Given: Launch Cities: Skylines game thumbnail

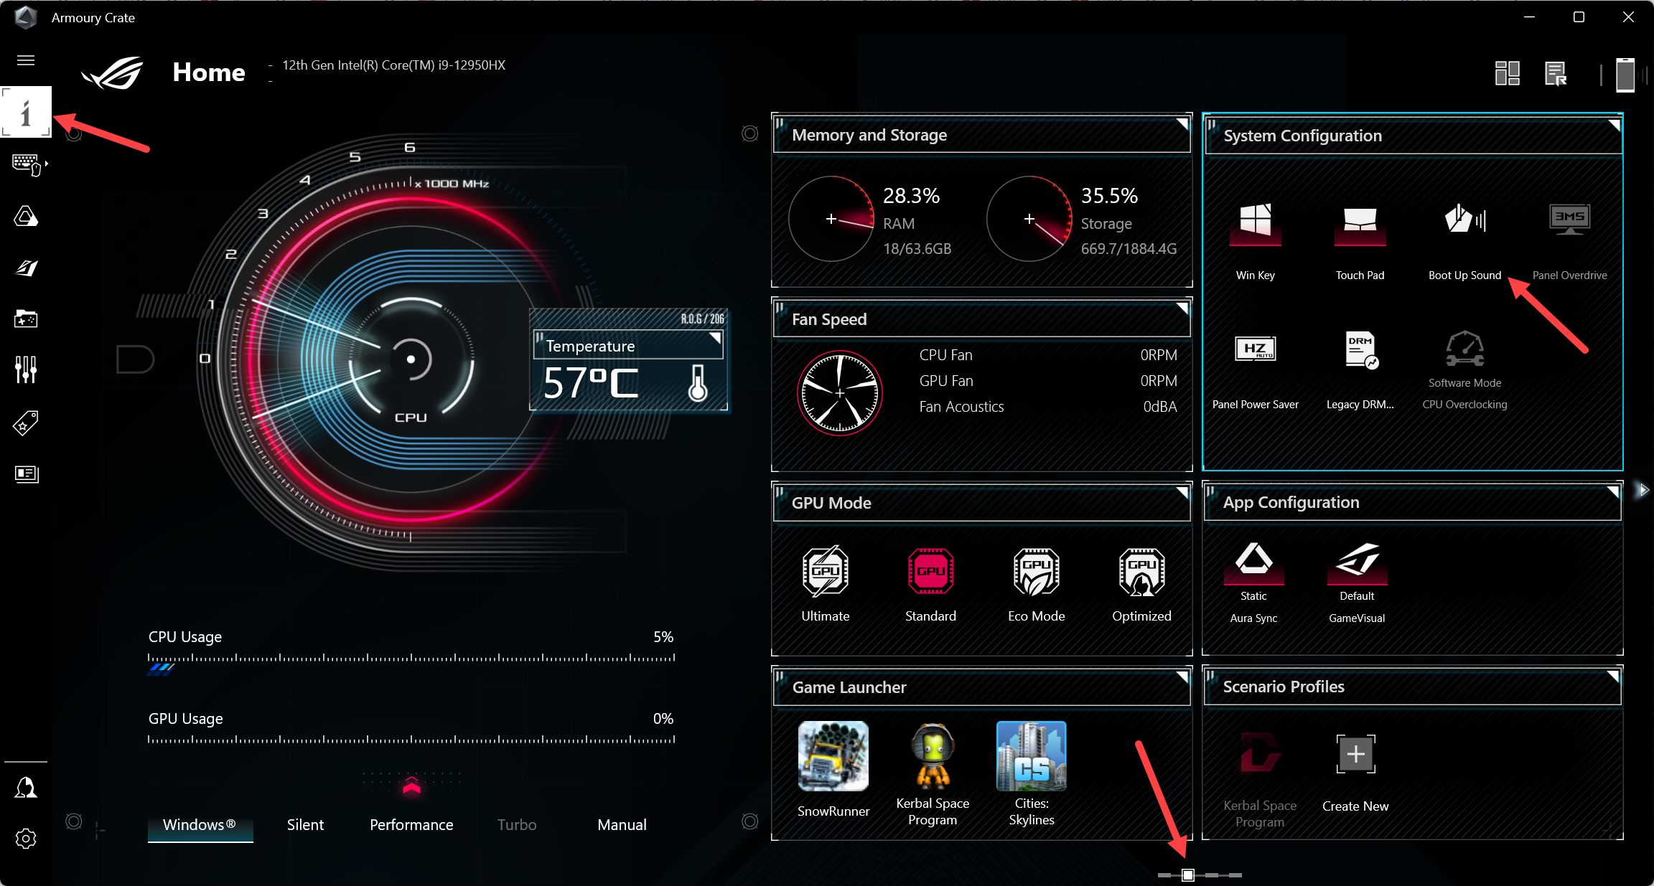Looking at the screenshot, I should point(1031,756).
